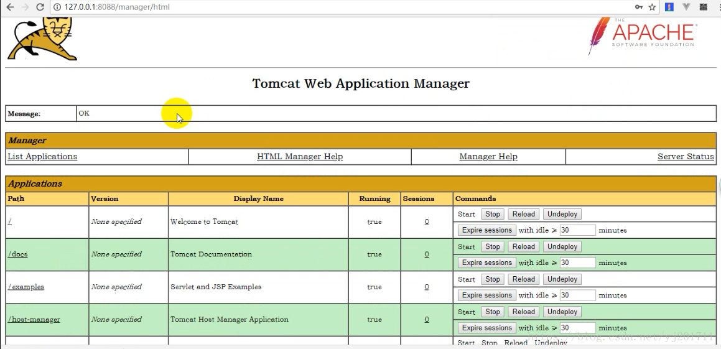Image resolution: width=721 pixels, height=349 pixels.
Task: Stop the Tomcat Host Manager Application
Action: (493, 312)
